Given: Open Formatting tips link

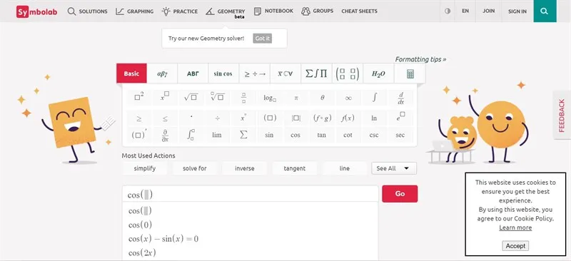Looking at the screenshot, I should click(x=420, y=59).
